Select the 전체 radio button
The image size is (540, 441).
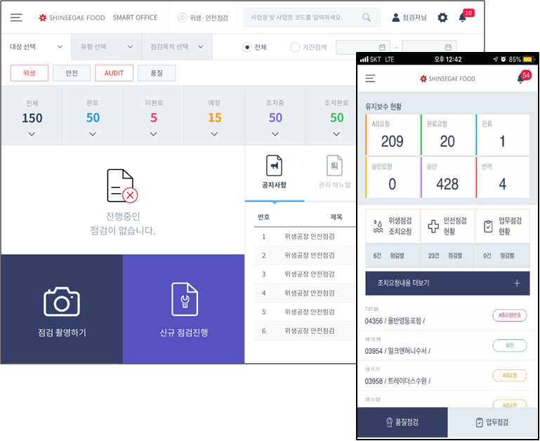(247, 47)
